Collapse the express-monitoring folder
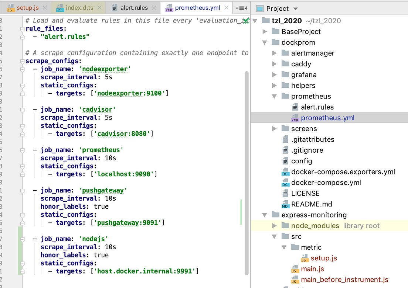The width and height of the screenshot is (408, 288). [x=265, y=215]
